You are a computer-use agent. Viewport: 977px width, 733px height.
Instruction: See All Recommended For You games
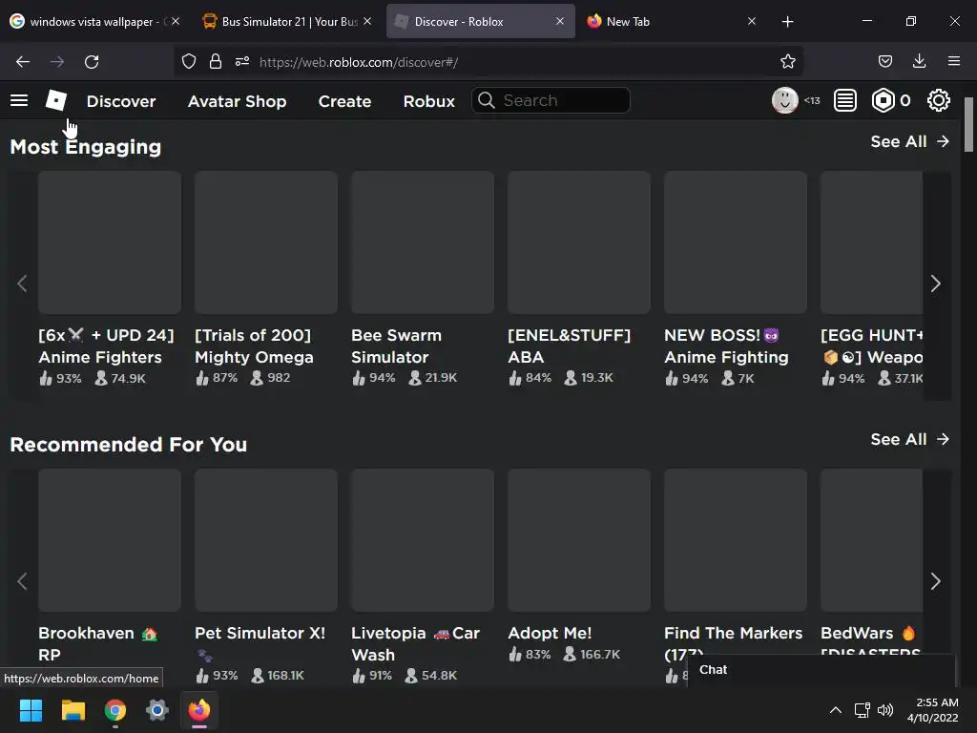point(909,439)
